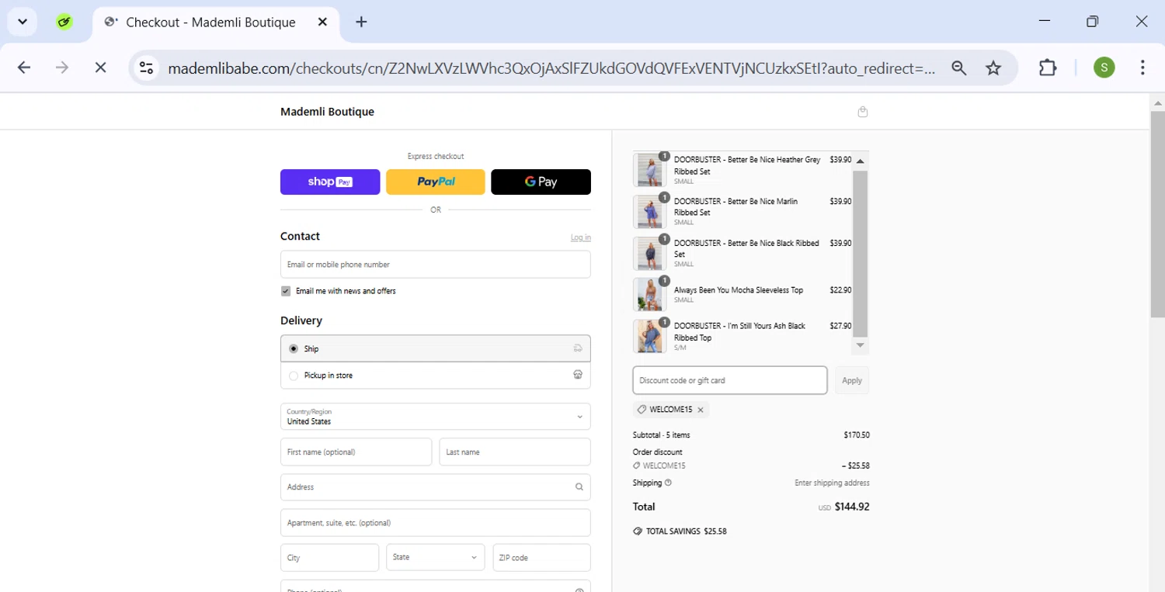Screen dimensions: 1165x592
Task: Open a new browser tab
Action: coord(361,22)
